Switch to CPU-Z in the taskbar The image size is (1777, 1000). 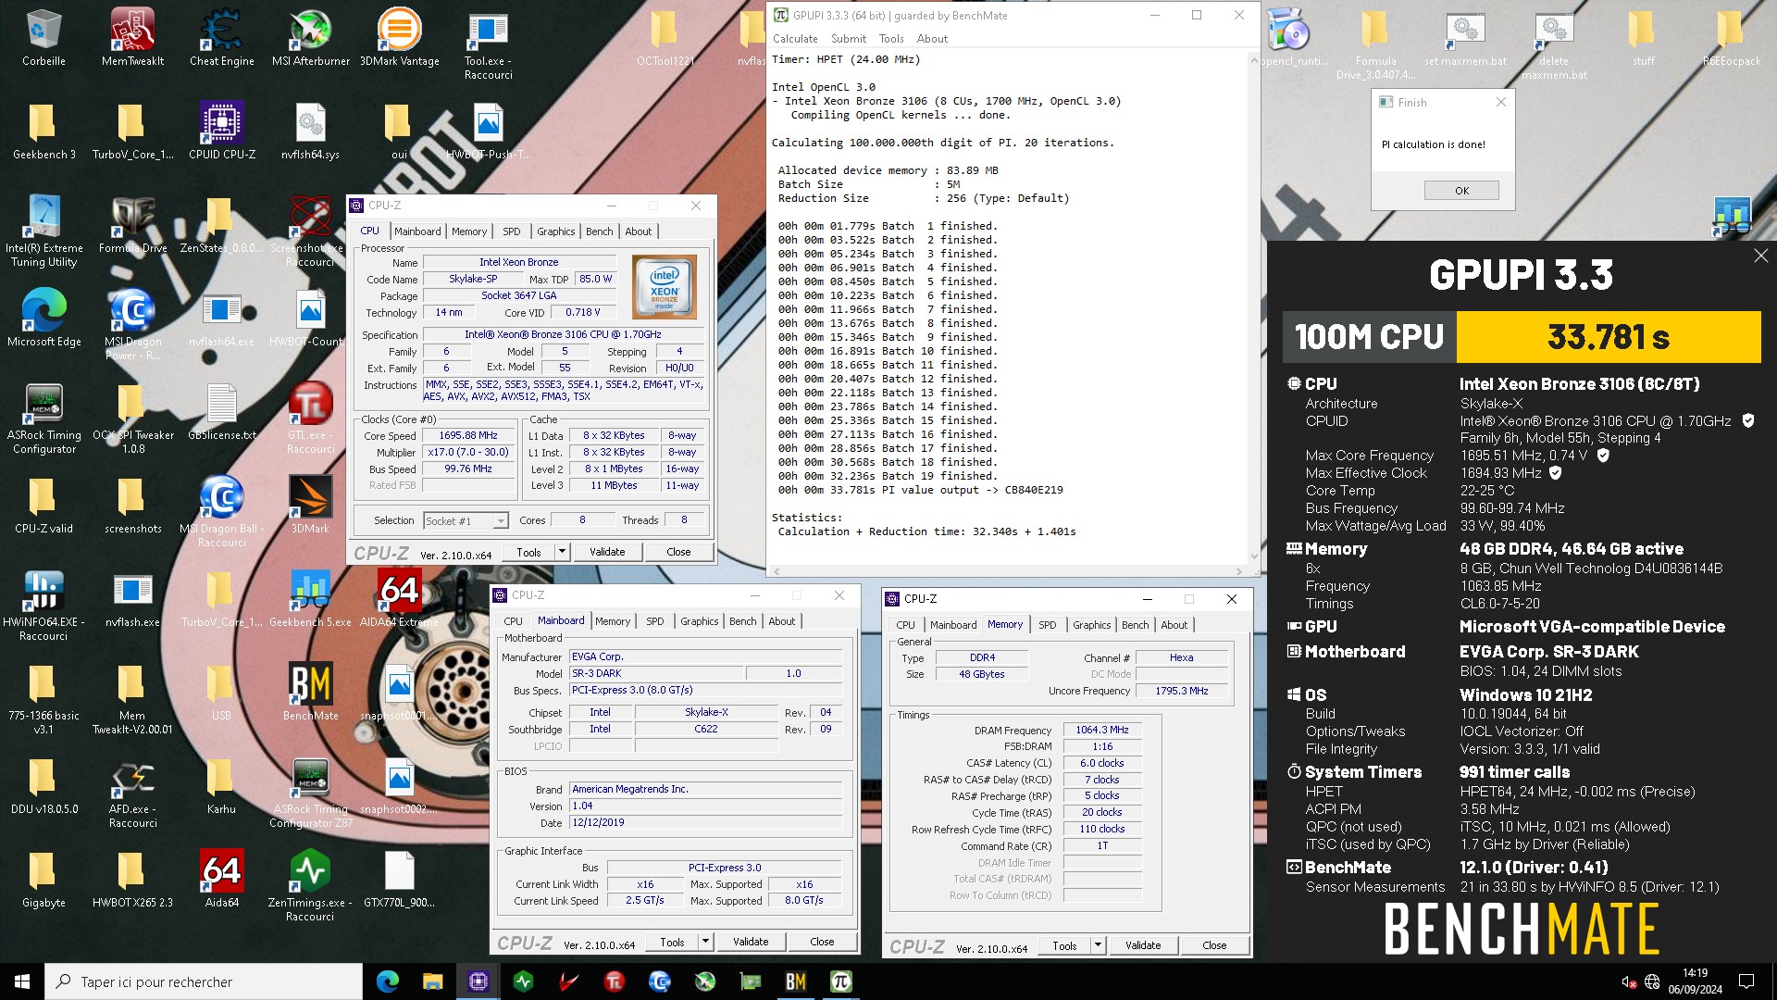pyautogui.click(x=478, y=981)
